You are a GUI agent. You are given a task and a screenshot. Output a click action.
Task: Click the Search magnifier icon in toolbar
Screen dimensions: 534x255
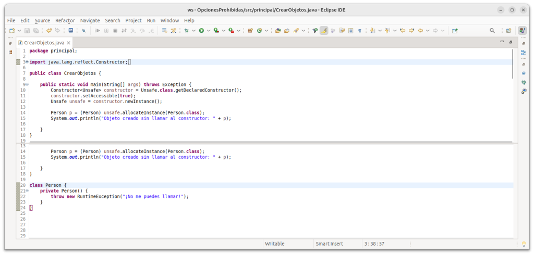click(492, 31)
